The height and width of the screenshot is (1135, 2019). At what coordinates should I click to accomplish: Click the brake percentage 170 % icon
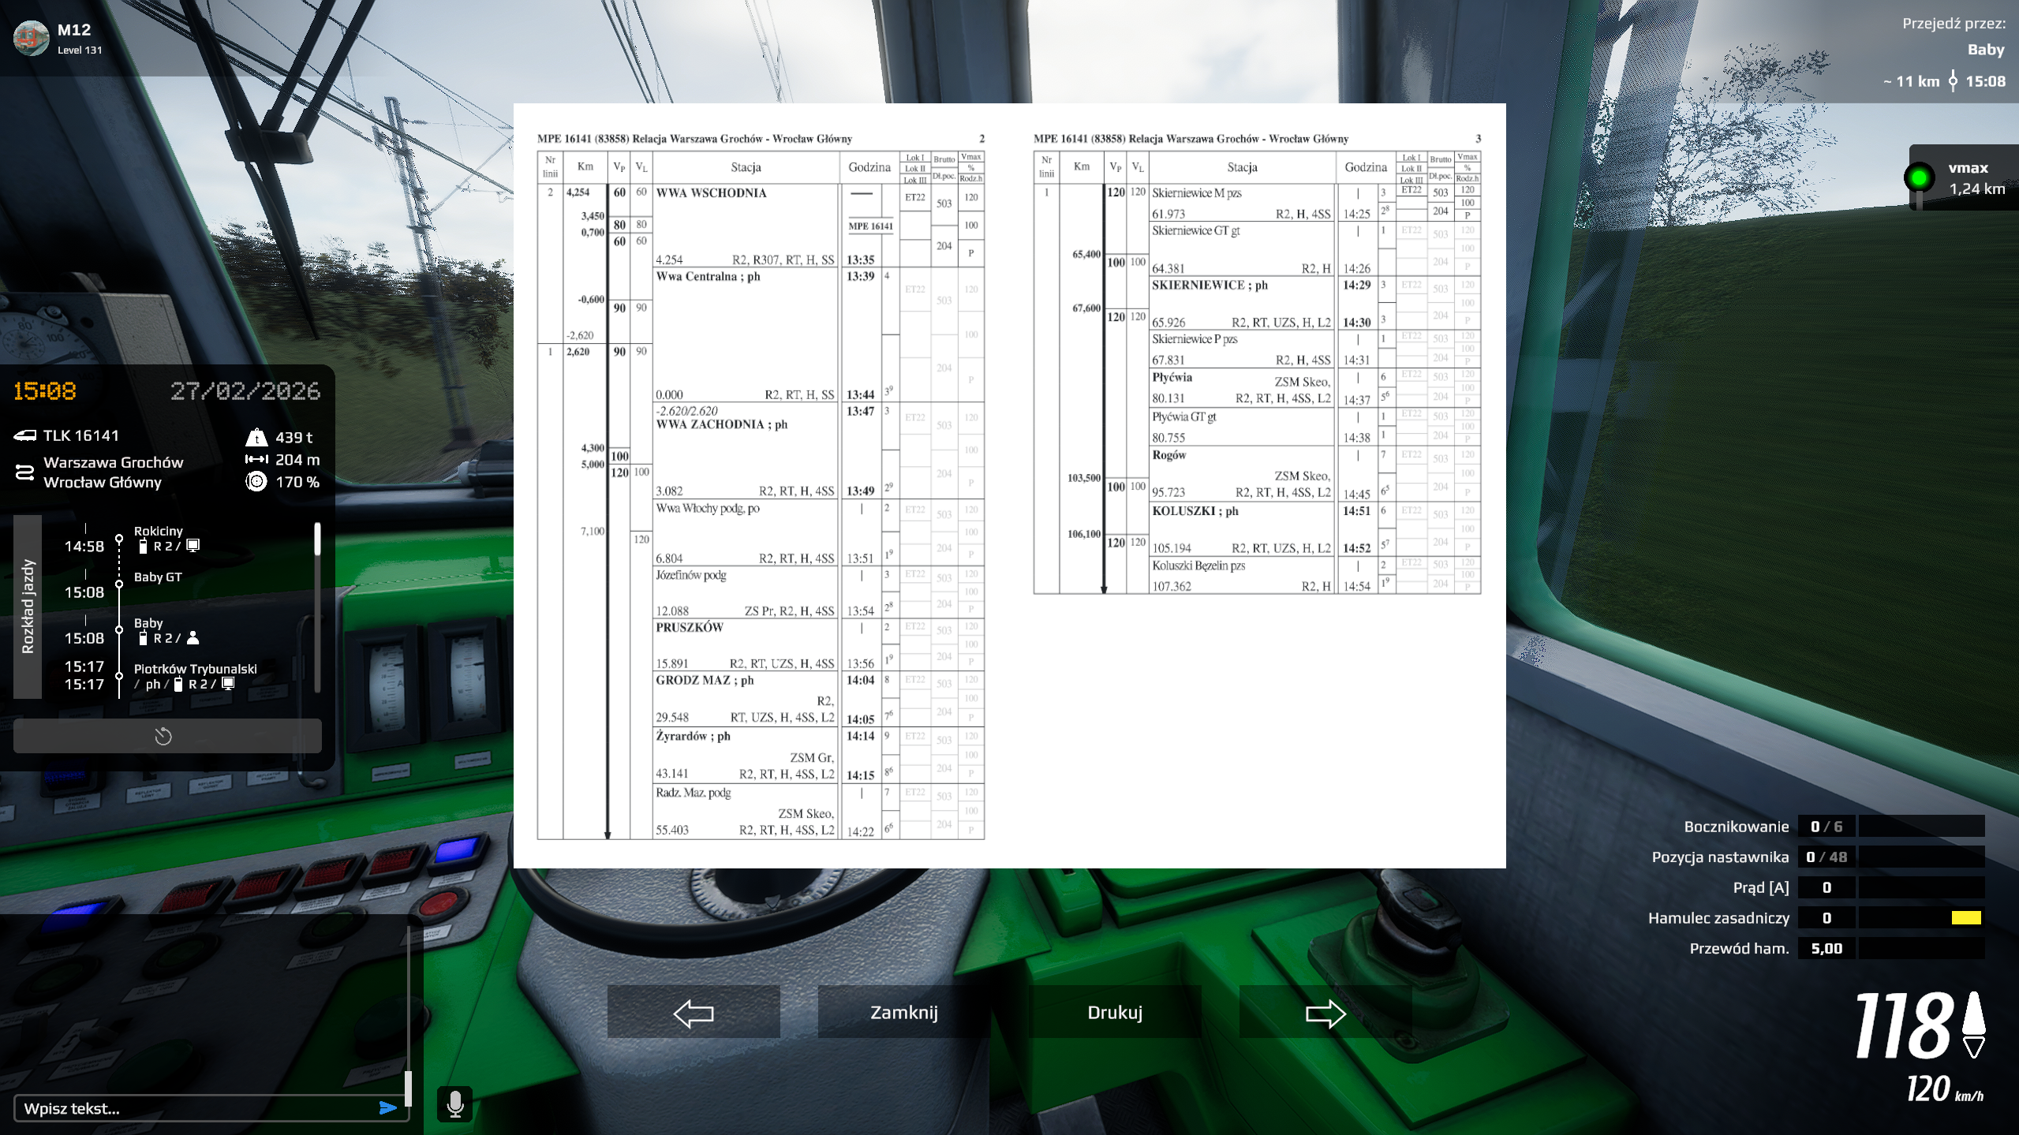pyautogui.click(x=256, y=482)
